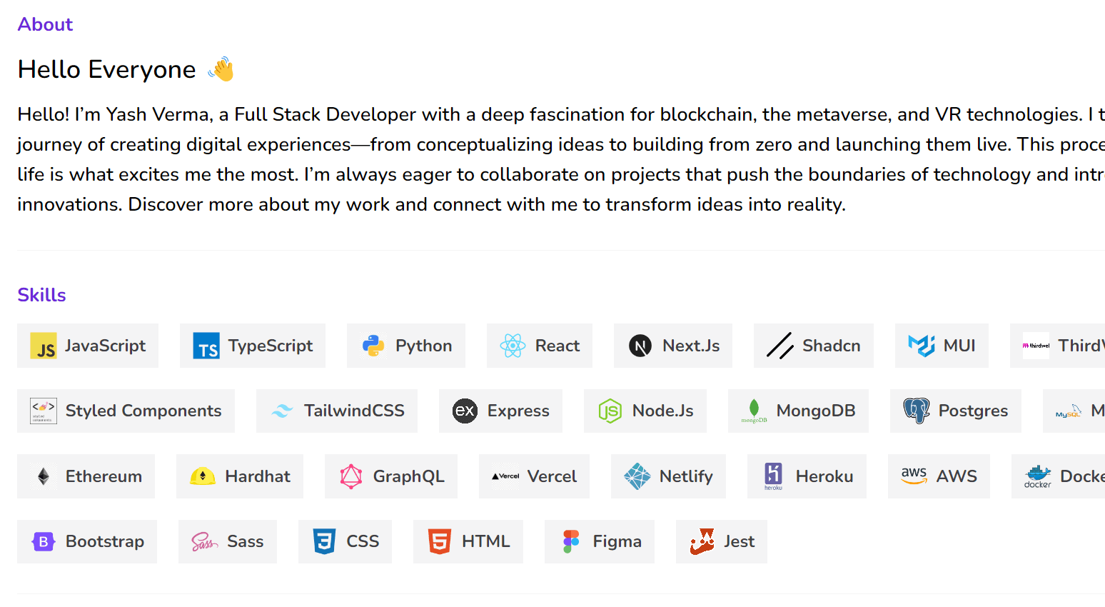The image size is (1105, 607).
Task: Click the waving hand emoji
Action: [x=221, y=69]
